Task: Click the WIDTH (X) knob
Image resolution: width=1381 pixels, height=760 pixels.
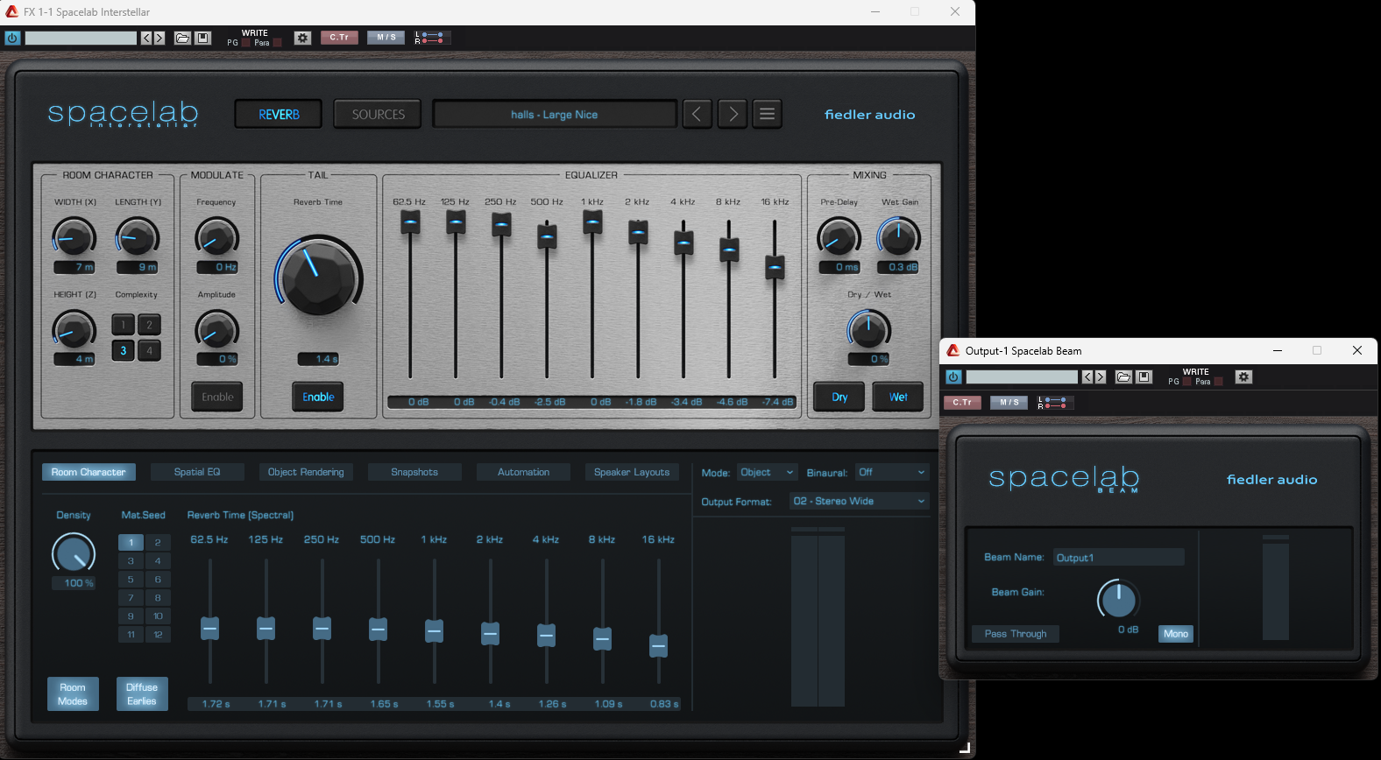Action: point(74,237)
